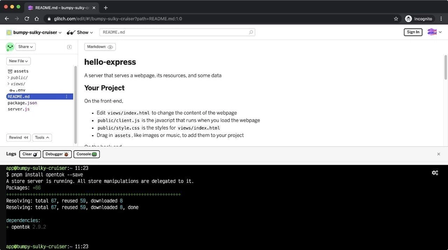
Task: Open the assets folder item
Action: (x=18, y=71)
